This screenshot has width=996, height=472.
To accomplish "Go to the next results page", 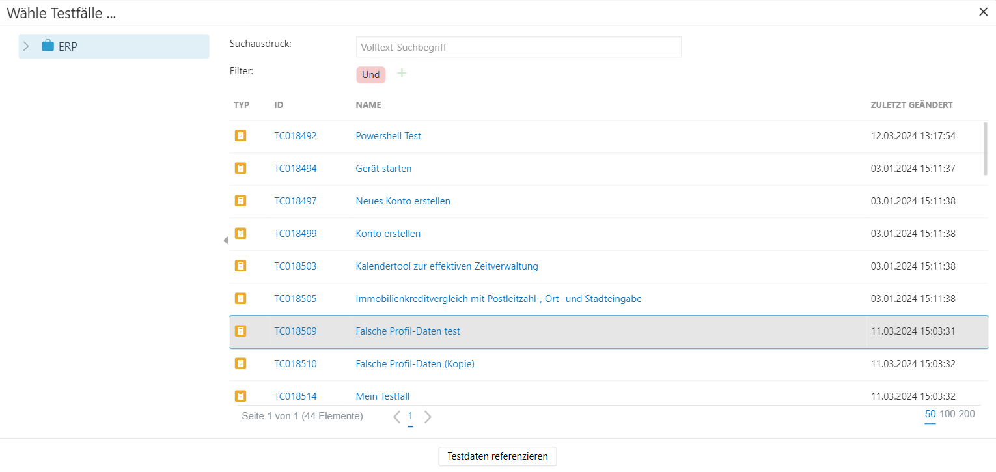I will [x=428, y=417].
